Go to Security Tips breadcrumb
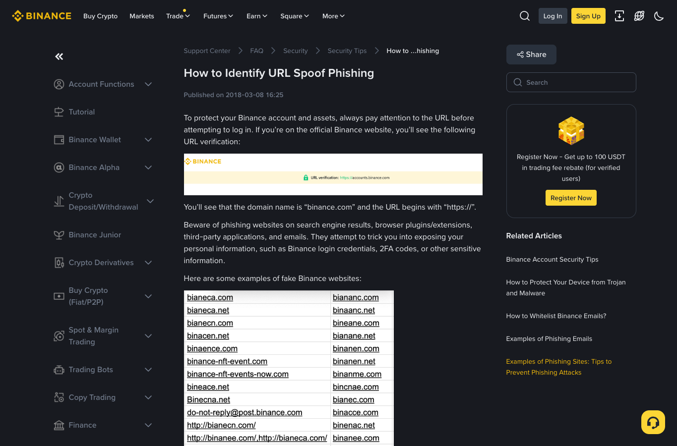 [347, 51]
